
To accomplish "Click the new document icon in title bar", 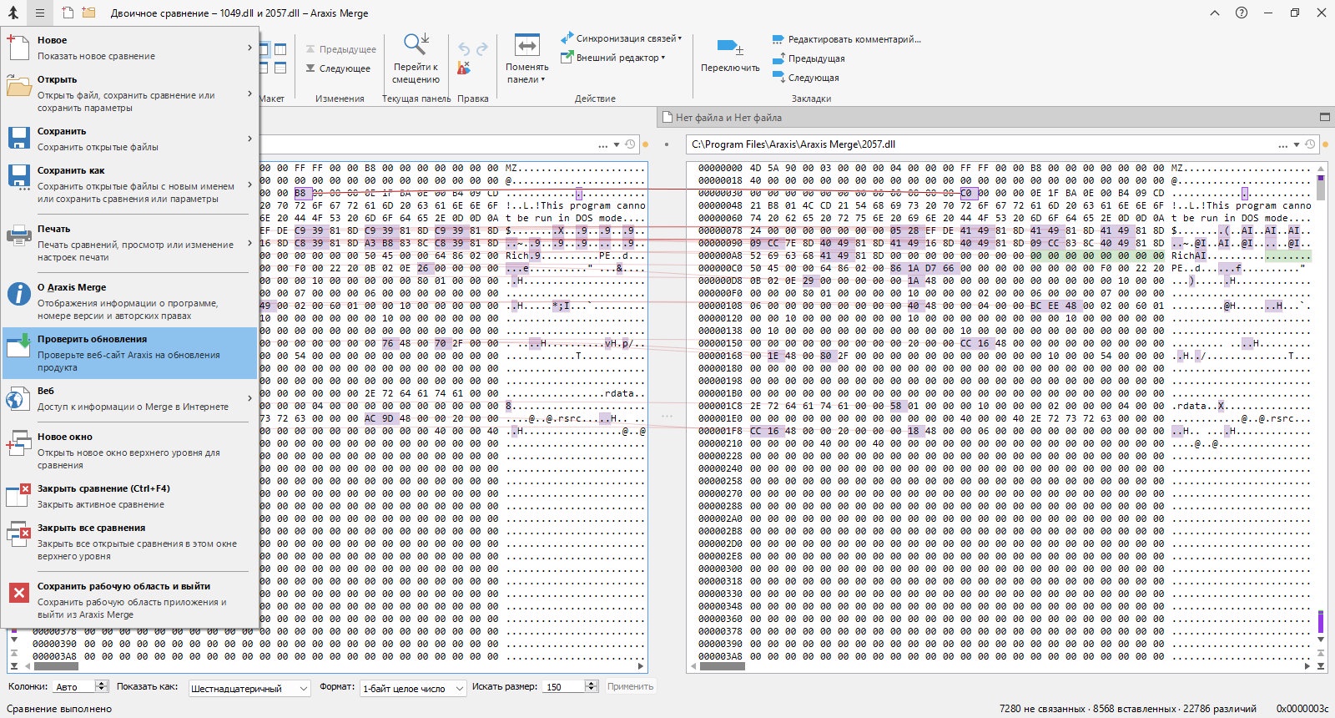I will pos(68,13).
